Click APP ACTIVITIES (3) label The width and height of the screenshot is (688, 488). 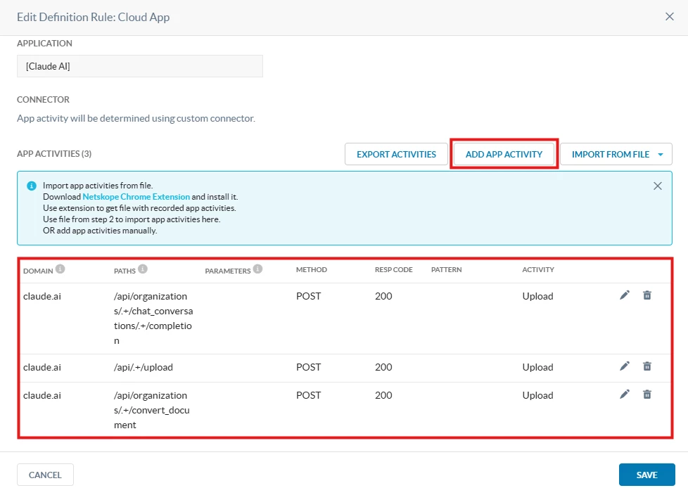54,154
